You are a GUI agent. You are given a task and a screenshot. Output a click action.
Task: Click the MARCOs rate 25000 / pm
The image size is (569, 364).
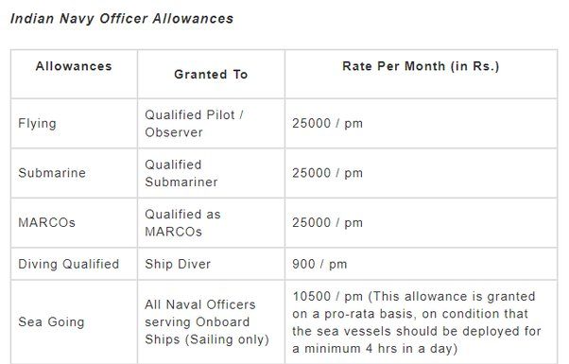(327, 222)
